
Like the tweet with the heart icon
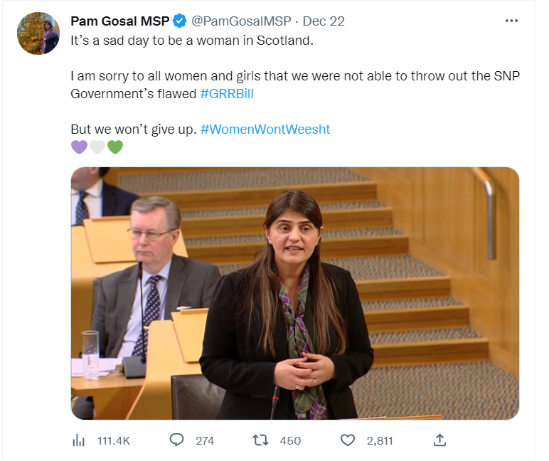pos(348,440)
